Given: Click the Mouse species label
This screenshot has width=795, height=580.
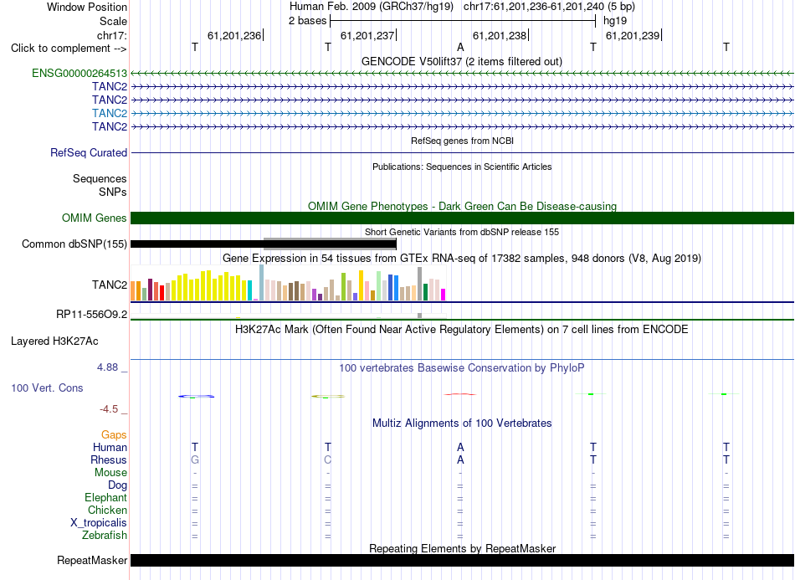Looking at the screenshot, I should click(110, 473).
